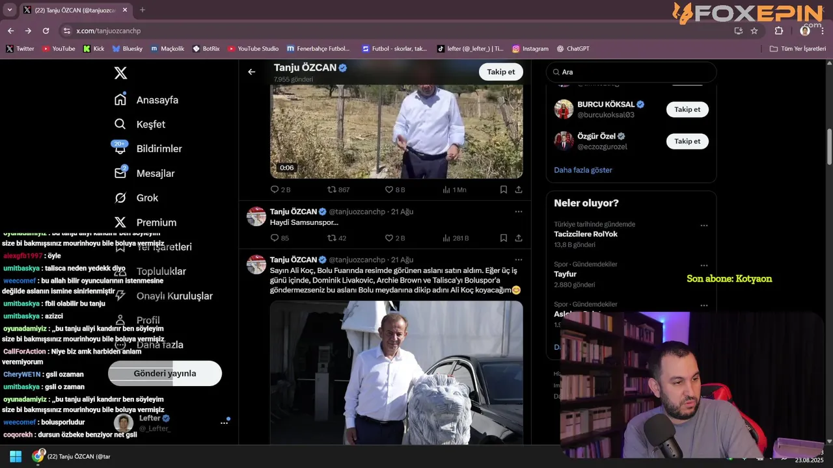Viewport: 833px width, 468px height.
Task: Open the tab search dropdown arrow
Action: [9, 10]
